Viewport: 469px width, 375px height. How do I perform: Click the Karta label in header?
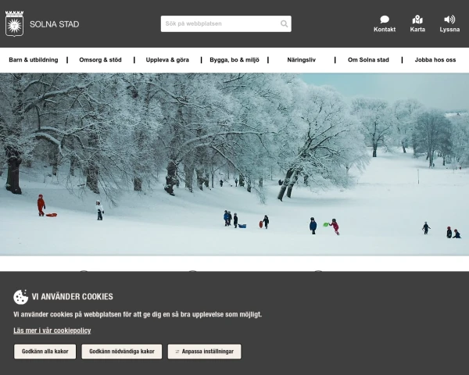[417, 30]
